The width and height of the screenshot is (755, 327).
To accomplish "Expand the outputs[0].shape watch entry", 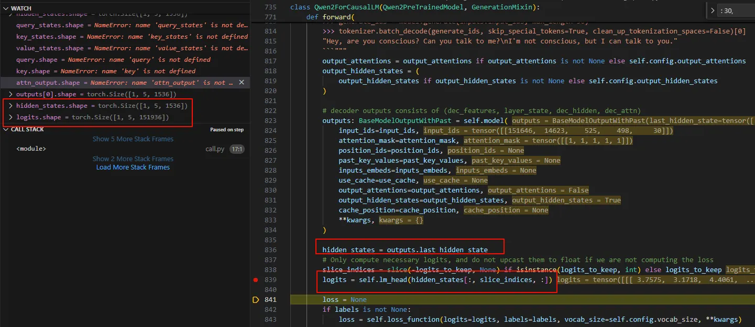I will click(10, 94).
